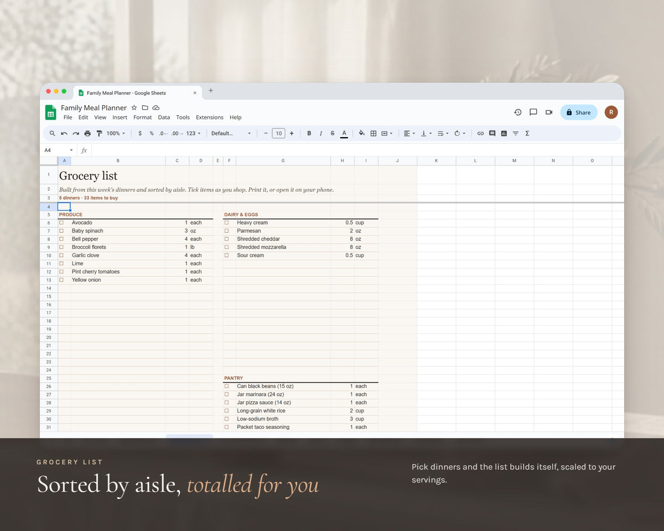Open the zoom level dropdown
This screenshot has height=531, width=664.
[x=116, y=133]
